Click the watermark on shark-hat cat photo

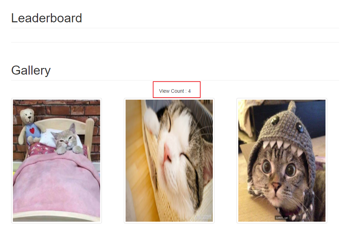click(282, 218)
